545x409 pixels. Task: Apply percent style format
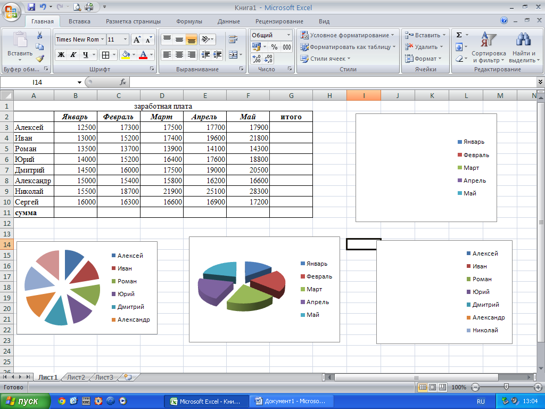[274, 47]
